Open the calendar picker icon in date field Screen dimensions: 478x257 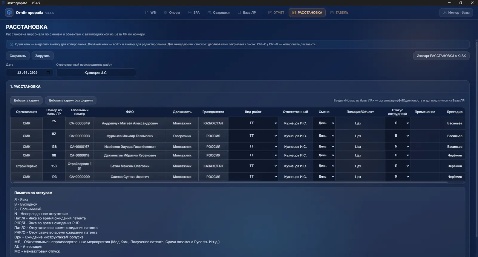(48, 73)
